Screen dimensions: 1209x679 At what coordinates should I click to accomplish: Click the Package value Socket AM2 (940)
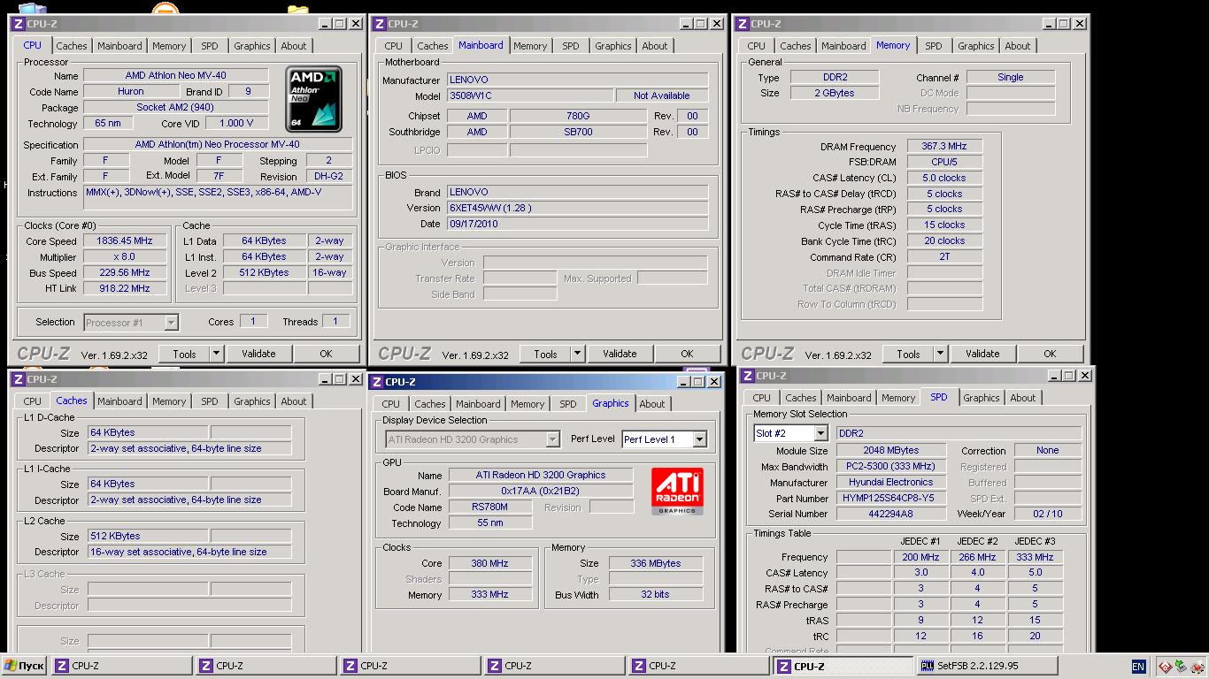(x=175, y=107)
